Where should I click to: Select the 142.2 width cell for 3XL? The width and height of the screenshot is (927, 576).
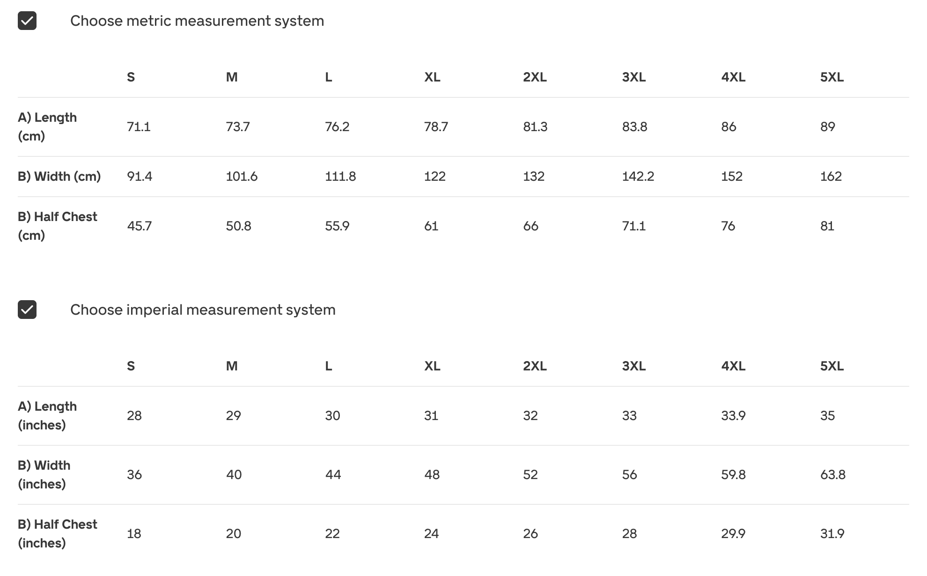coord(638,176)
